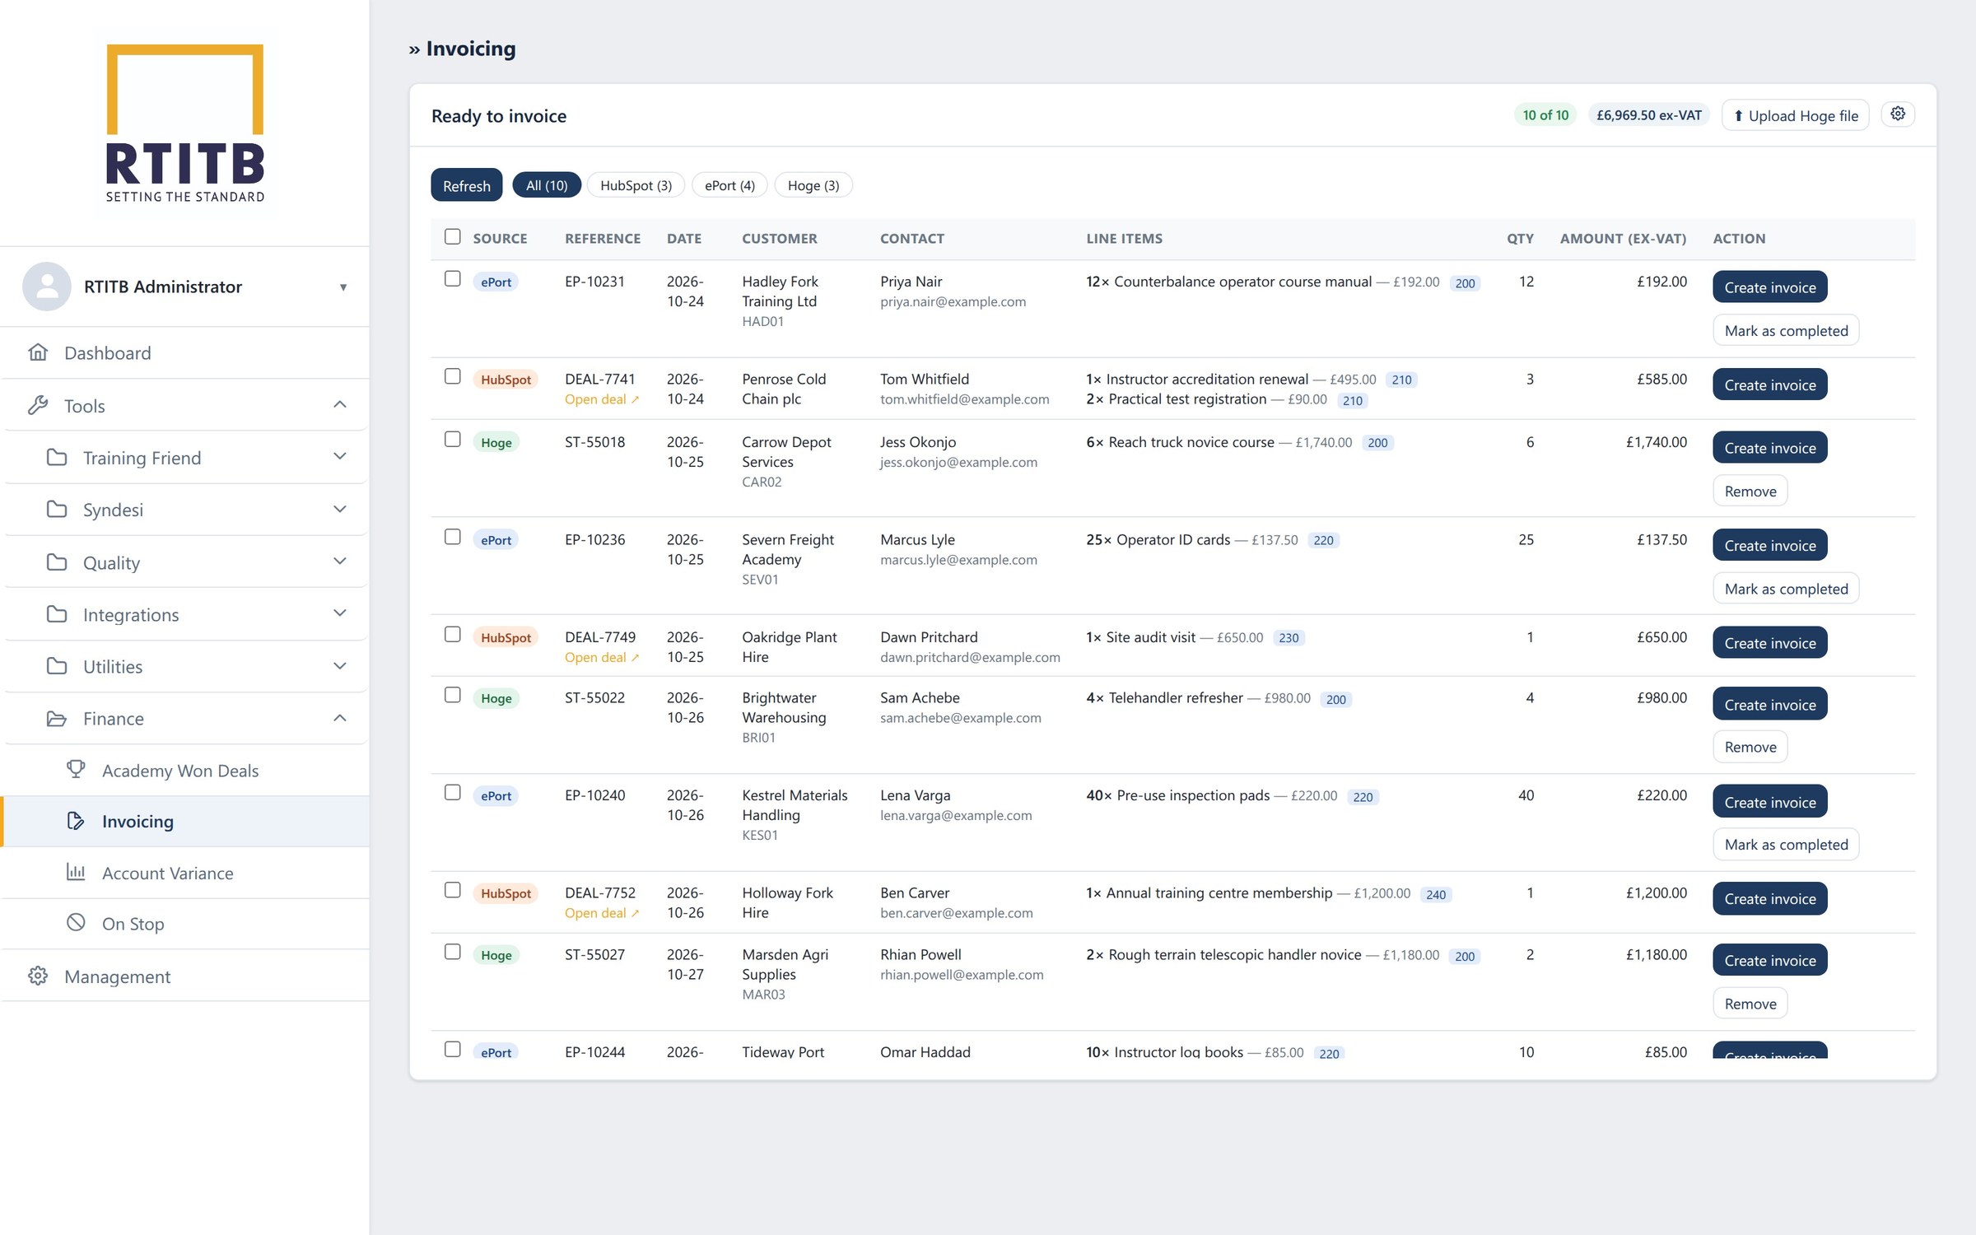Select the ePort (4) filter tab
The height and width of the screenshot is (1235, 1976).
coord(729,185)
